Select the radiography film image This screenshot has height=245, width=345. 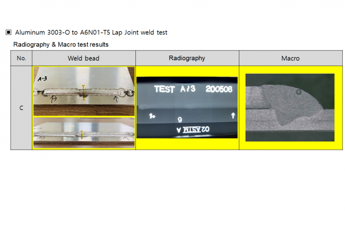click(x=187, y=107)
